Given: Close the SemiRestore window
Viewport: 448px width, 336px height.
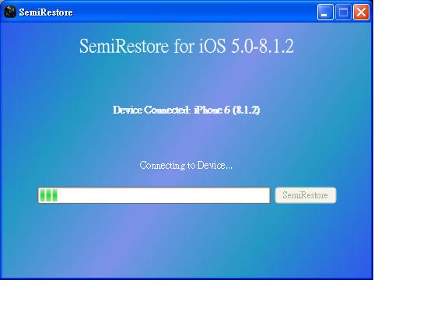Looking at the screenshot, I should click(361, 12).
